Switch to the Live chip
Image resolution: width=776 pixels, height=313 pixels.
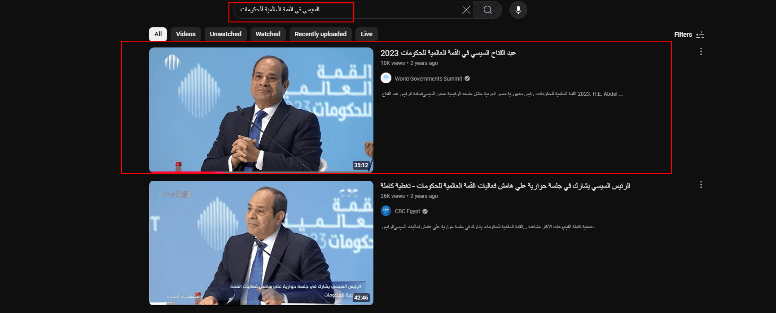[x=367, y=34]
